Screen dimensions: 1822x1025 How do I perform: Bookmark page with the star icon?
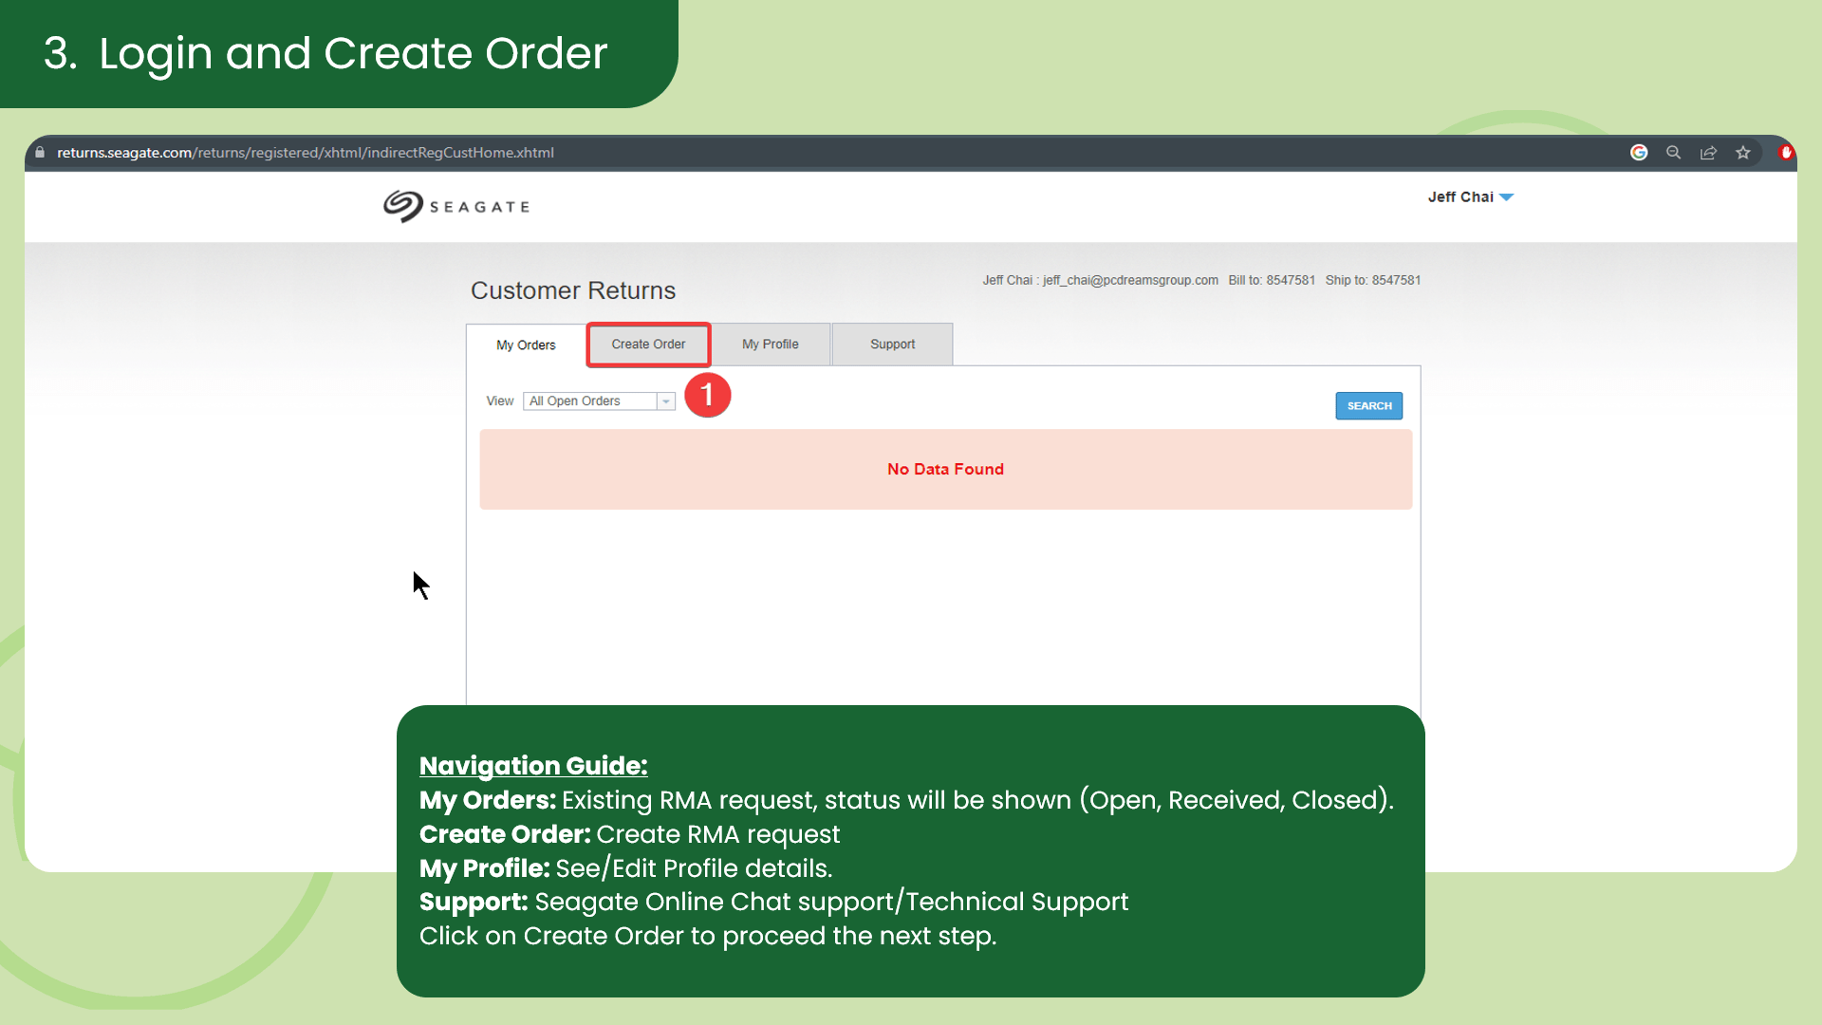point(1743,152)
